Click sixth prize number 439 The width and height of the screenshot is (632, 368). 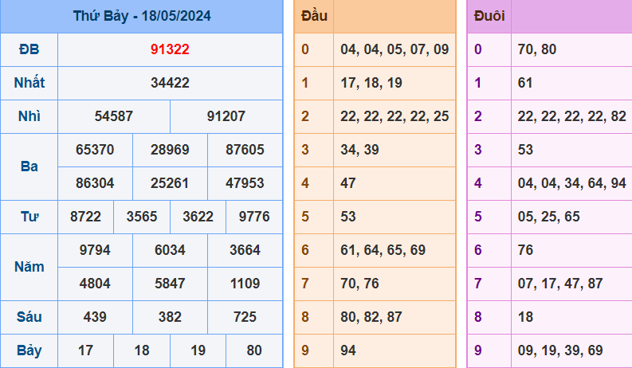[x=95, y=317]
